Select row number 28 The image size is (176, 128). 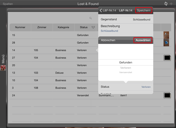click(13, 43)
